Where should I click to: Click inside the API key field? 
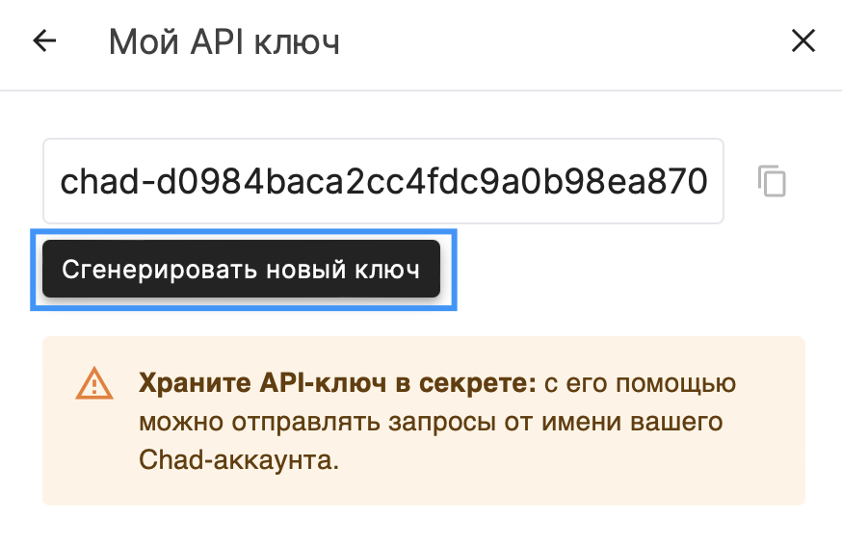382,181
